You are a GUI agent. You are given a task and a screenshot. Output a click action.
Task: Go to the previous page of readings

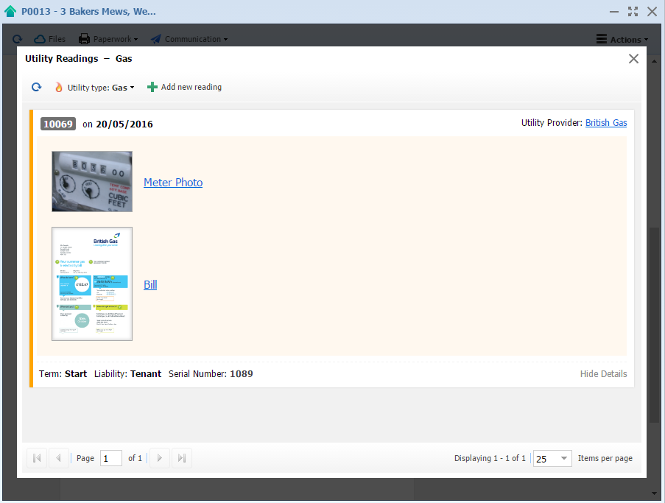coord(59,458)
